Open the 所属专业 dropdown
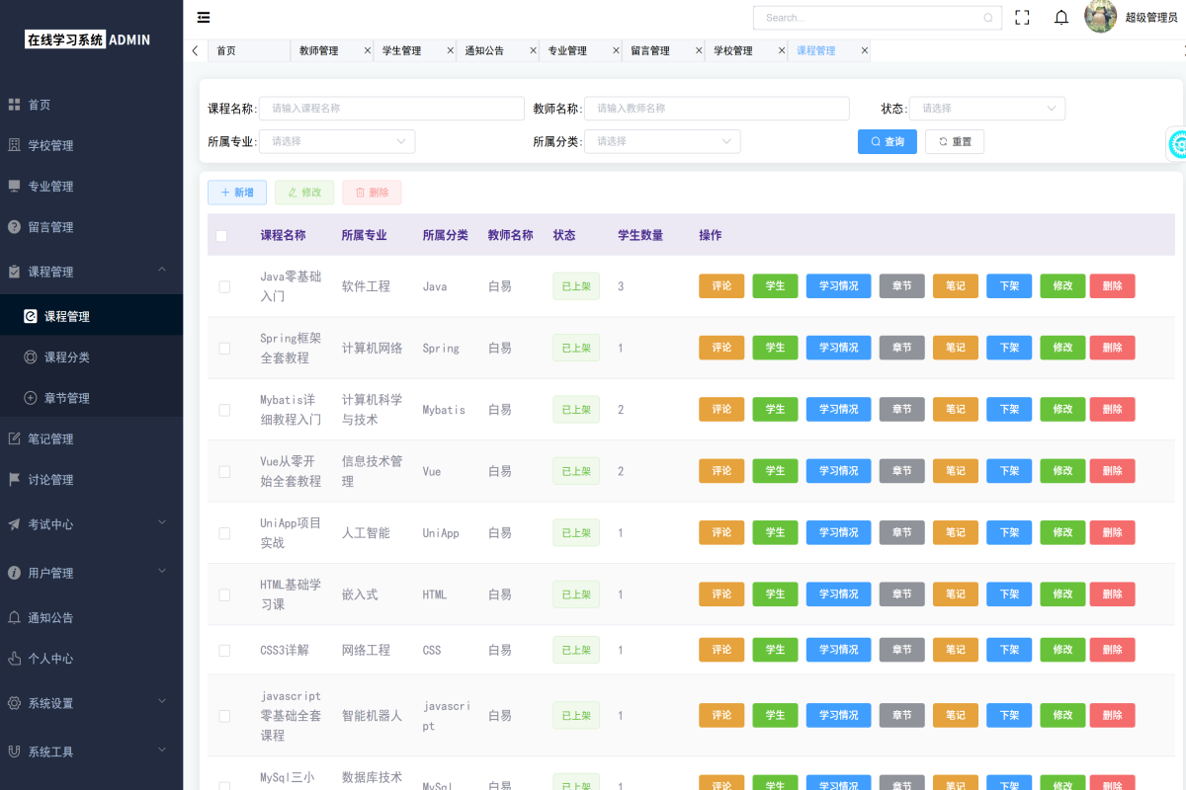 point(336,141)
